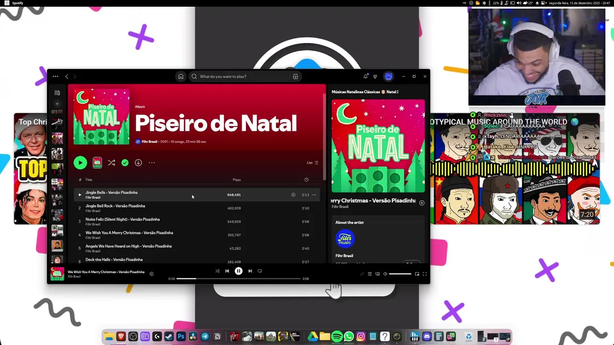This screenshot has width=614, height=345.
Task: Sort by the Title column header
Action: pyautogui.click(x=89, y=180)
